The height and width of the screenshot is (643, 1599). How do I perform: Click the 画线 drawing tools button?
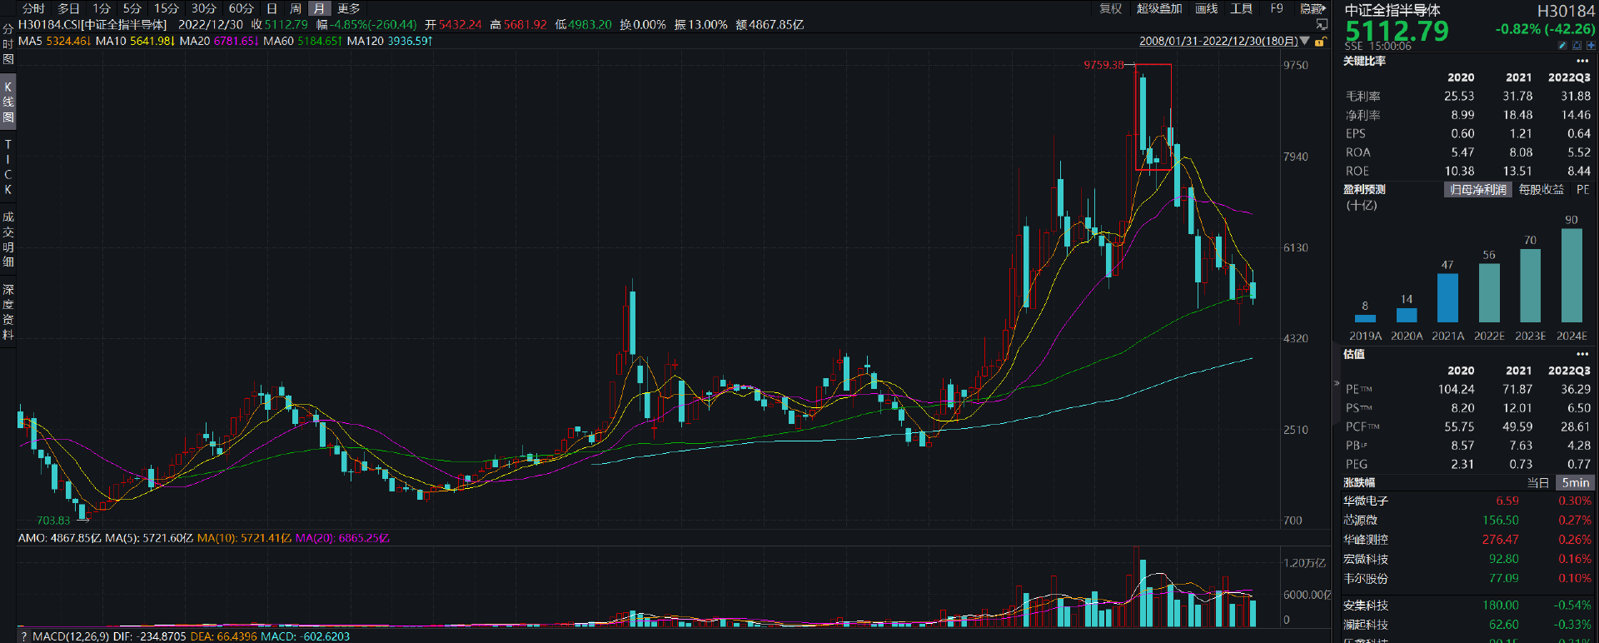(1206, 8)
